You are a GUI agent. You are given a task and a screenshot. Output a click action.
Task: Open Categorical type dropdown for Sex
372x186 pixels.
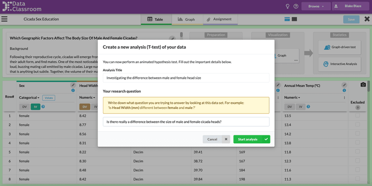coord(29,98)
